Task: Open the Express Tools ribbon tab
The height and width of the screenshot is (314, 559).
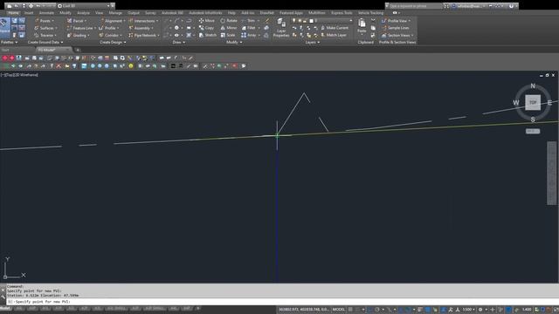Action: [x=342, y=13]
